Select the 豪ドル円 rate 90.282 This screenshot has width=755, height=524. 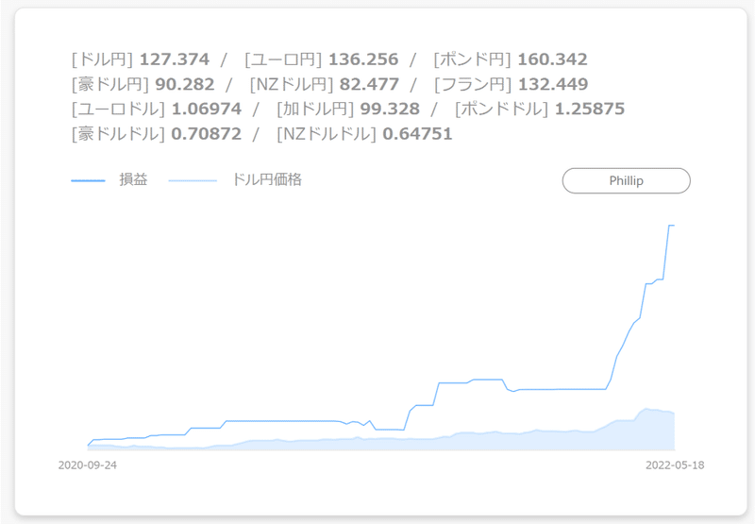pos(185,84)
